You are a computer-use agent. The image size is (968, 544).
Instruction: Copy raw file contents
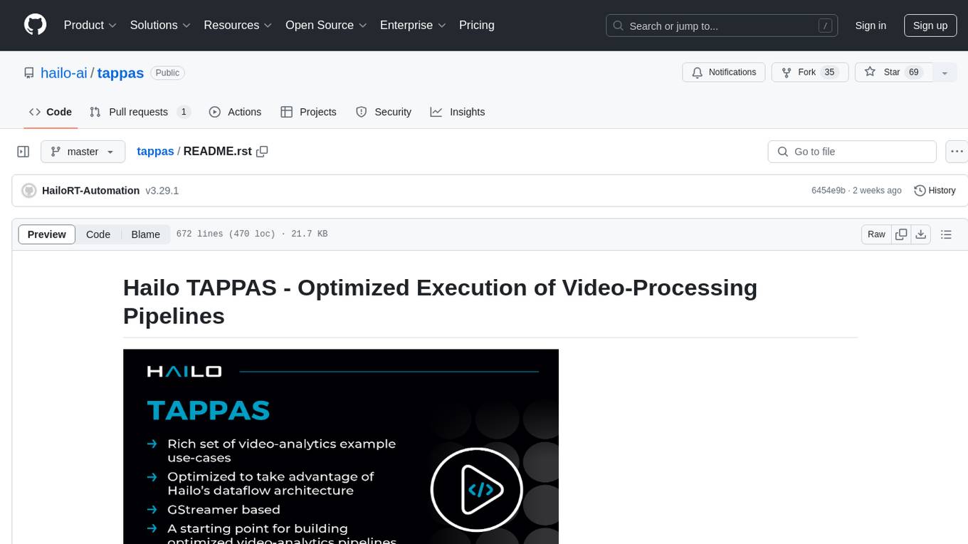(x=901, y=234)
